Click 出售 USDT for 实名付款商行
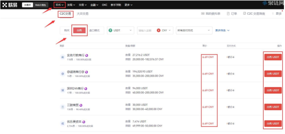The image size is (285, 134). 273,57
